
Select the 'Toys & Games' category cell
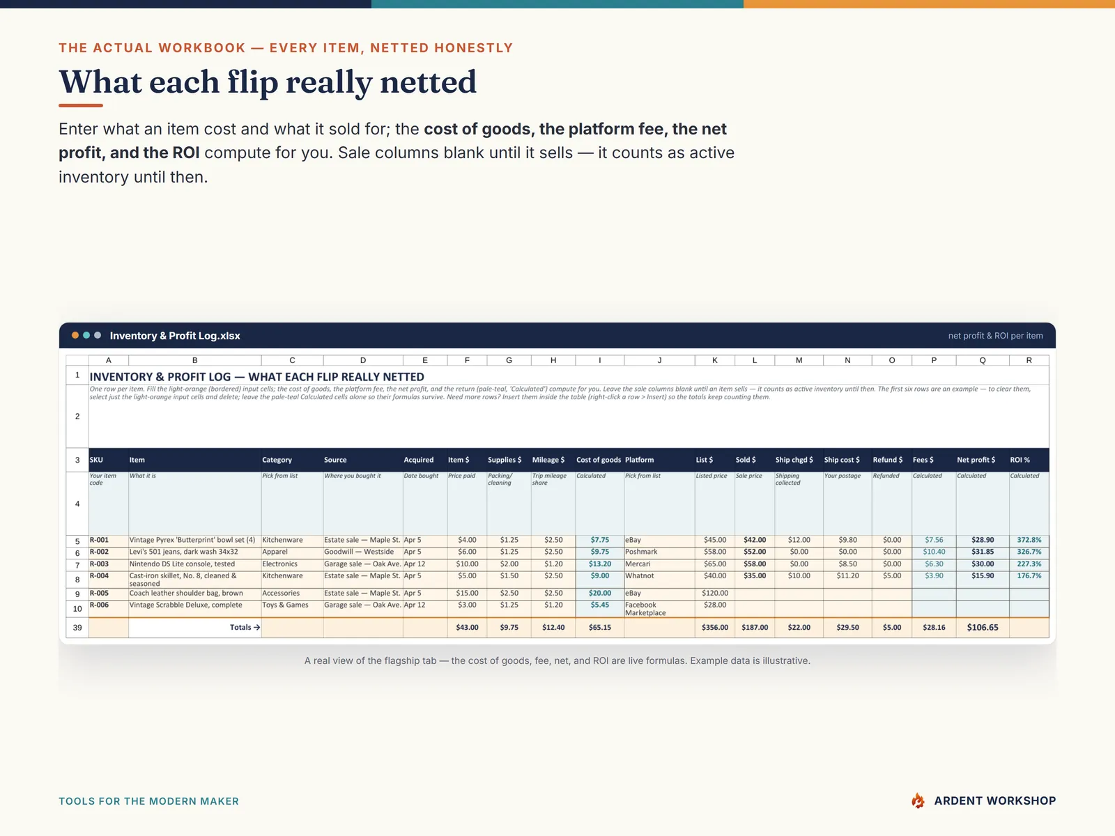coord(292,609)
